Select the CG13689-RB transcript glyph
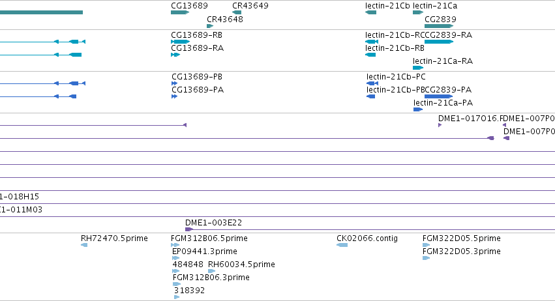This screenshot has width=555, height=301. (180, 42)
